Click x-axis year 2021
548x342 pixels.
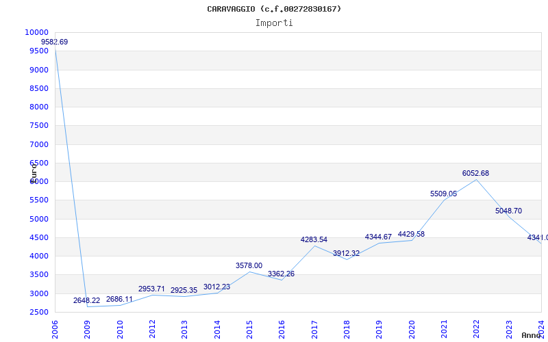pyautogui.click(x=444, y=329)
